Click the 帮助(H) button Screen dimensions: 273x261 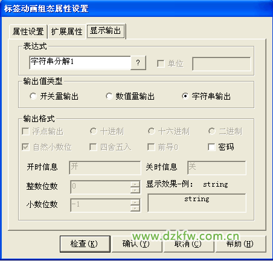[x=240, y=244]
